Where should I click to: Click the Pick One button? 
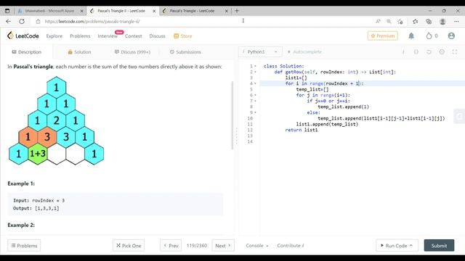pos(129,246)
